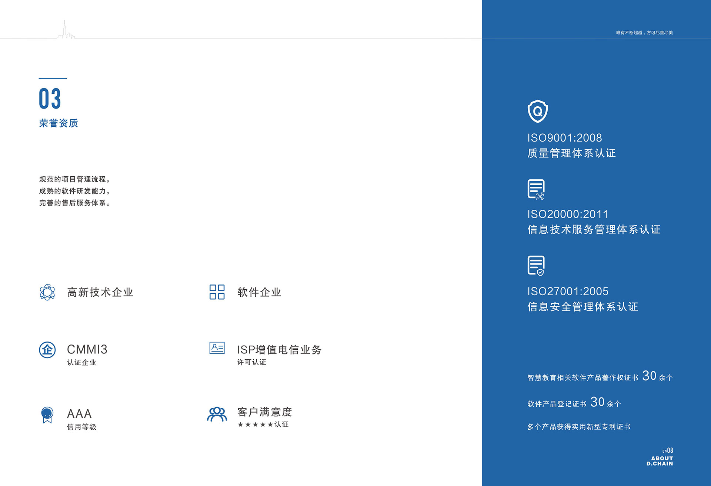
Task: Click the ISO27001:2005 certification title
Action: 568,291
